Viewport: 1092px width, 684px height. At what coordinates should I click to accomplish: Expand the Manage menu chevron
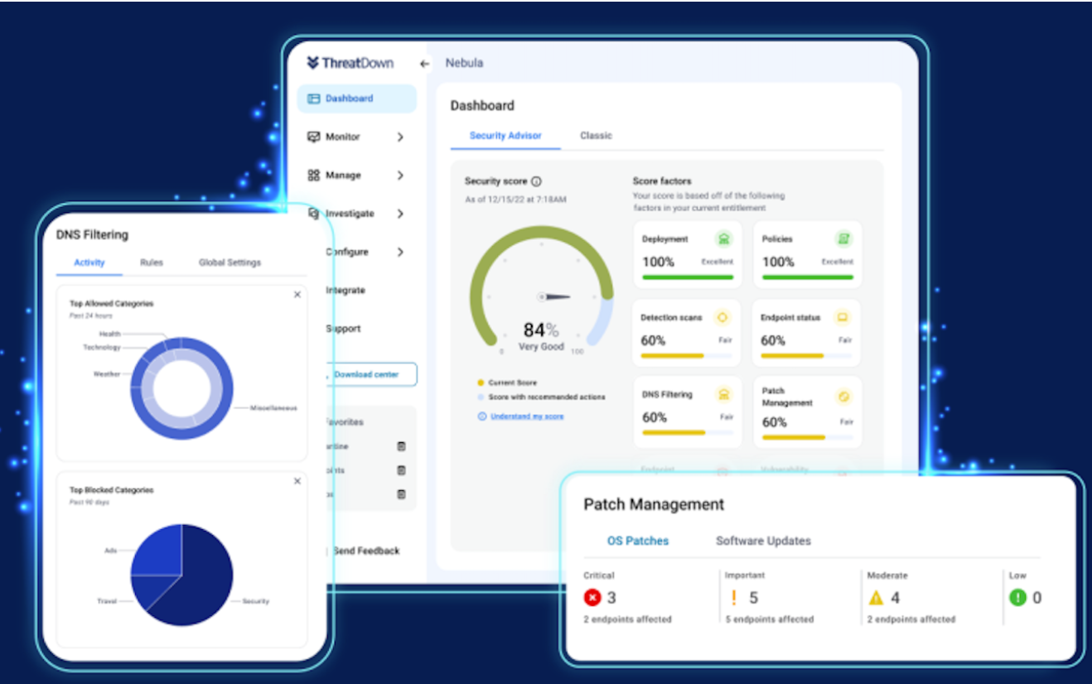coord(400,175)
